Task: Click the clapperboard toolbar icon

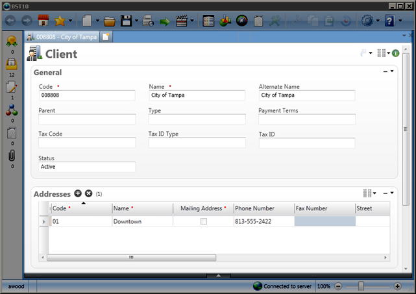Action: (x=182, y=21)
